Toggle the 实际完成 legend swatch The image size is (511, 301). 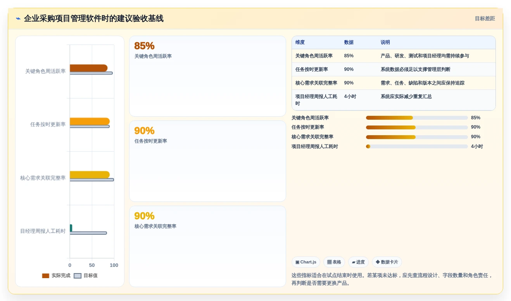click(x=46, y=276)
